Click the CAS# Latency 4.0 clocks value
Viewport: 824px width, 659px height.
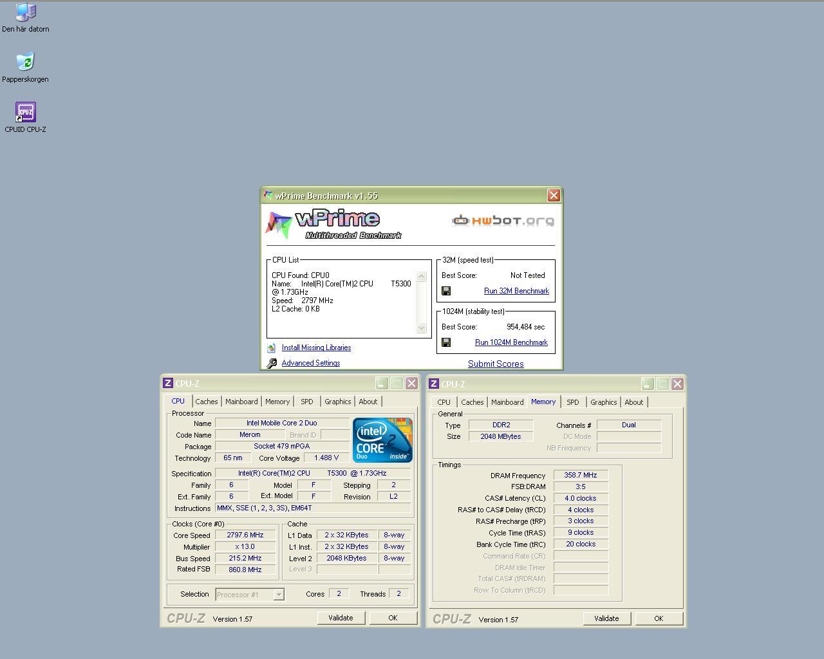581,498
